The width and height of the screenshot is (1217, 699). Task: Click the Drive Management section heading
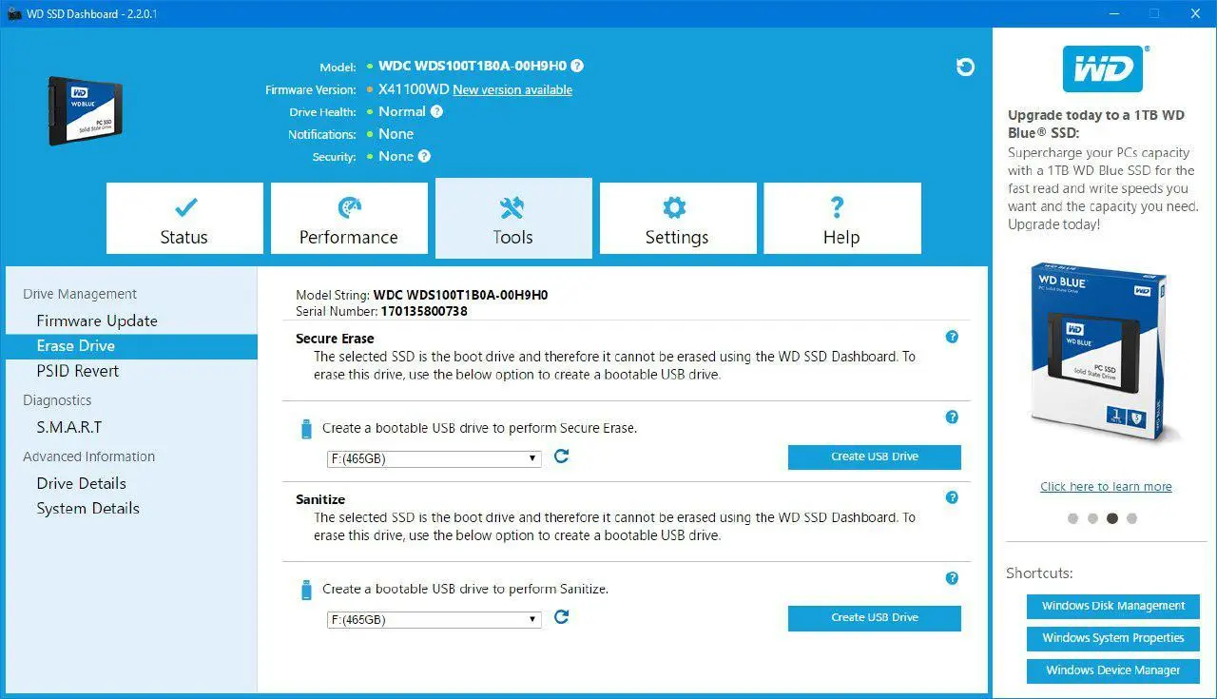(x=80, y=294)
